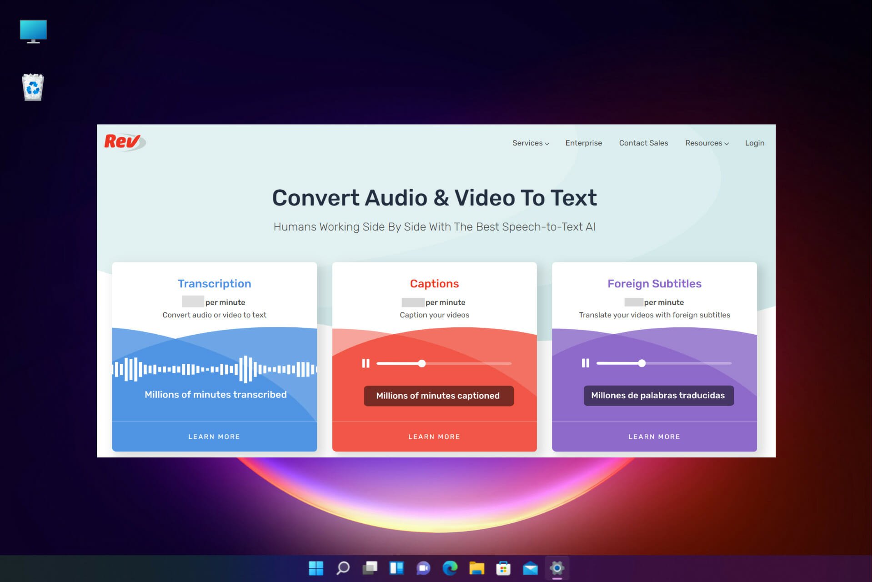Open Task View on the taskbar

pos(370,568)
